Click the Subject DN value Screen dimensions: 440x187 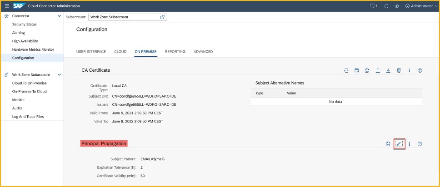[x=144, y=96]
